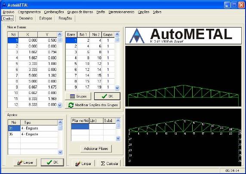
Task: Switch to the Esforços tab
Action: pos(46,18)
